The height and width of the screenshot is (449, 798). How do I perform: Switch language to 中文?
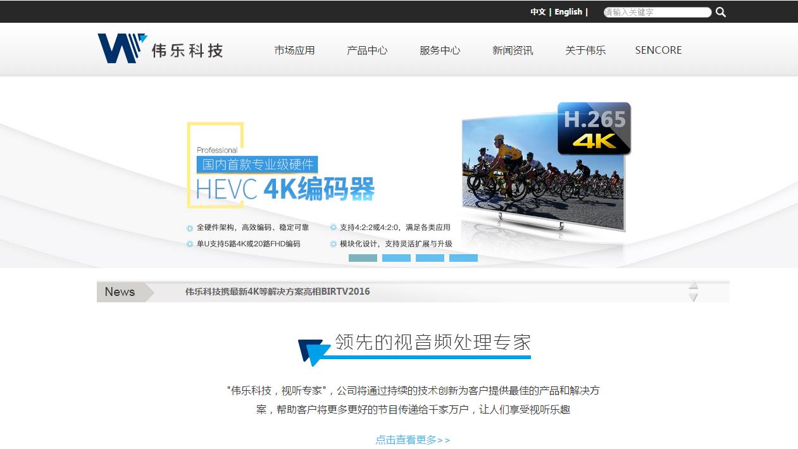click(538, 12)
